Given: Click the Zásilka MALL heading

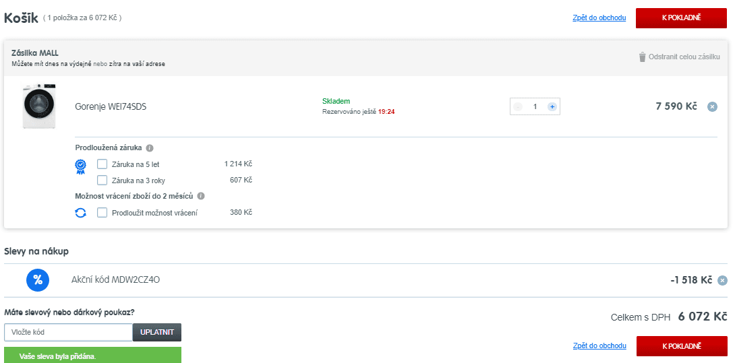Looking at the screenshot, I should click(x=35, y=53).
